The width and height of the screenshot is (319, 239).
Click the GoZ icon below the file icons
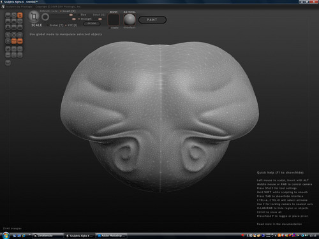(x=8, y=63)
